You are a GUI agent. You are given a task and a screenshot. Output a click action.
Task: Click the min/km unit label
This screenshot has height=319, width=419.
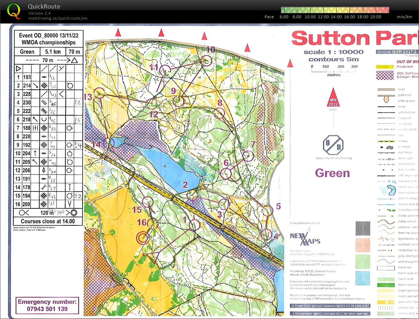click(x=405, y=17)
